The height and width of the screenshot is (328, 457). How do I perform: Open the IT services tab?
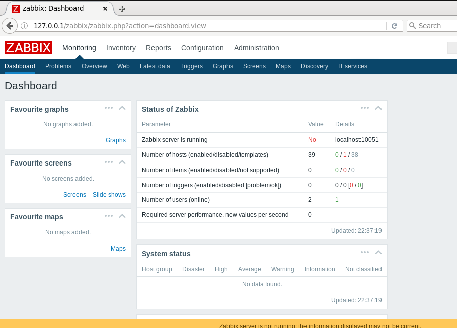[x=353, y=66]
